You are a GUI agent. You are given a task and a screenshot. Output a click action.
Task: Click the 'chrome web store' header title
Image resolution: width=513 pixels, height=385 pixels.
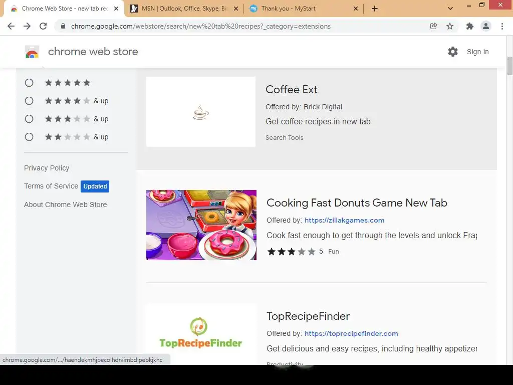(x=93, y=52)
